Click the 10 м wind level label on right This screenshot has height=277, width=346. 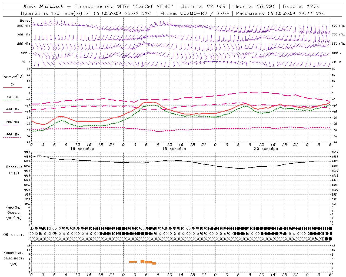click(336, 62)
